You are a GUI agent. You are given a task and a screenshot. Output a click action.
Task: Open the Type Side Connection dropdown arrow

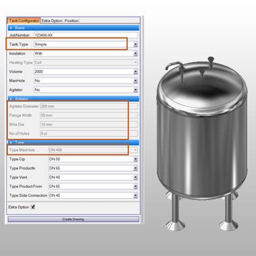(x=135, y=195)
